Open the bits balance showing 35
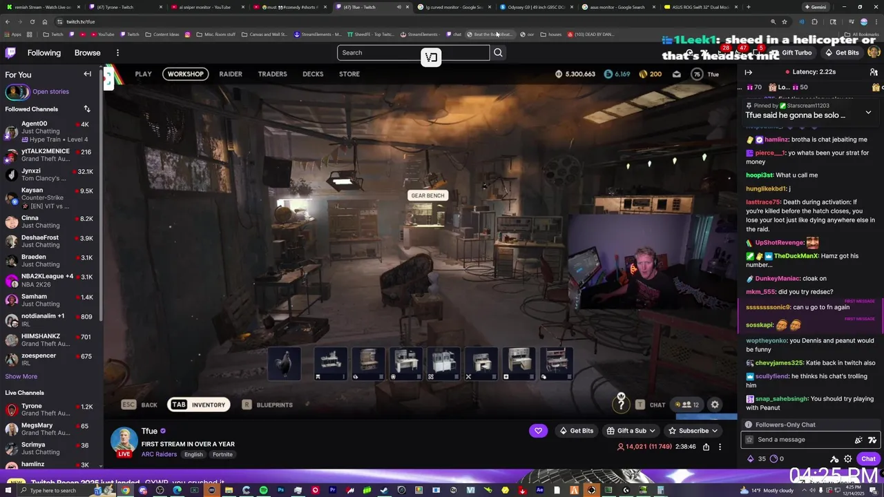 (x=756, y=459)
